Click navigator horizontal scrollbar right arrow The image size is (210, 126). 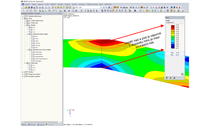pos(61,122)
